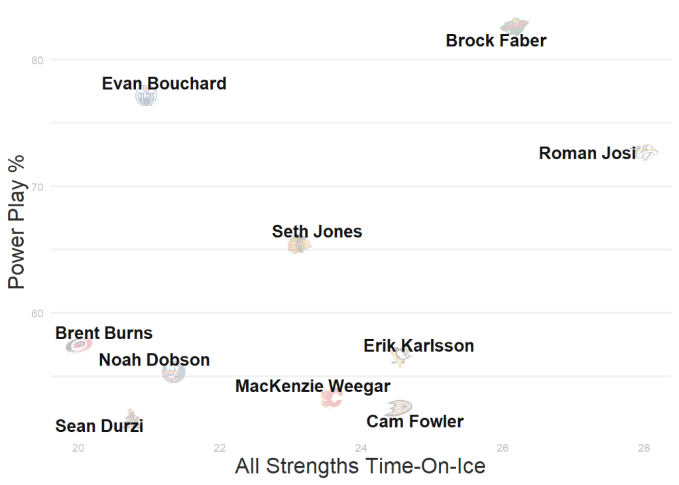The height and width of the screenshot is (485, 679).
Task: Click the Brock Faber name label
Action: tap(496, 41)
